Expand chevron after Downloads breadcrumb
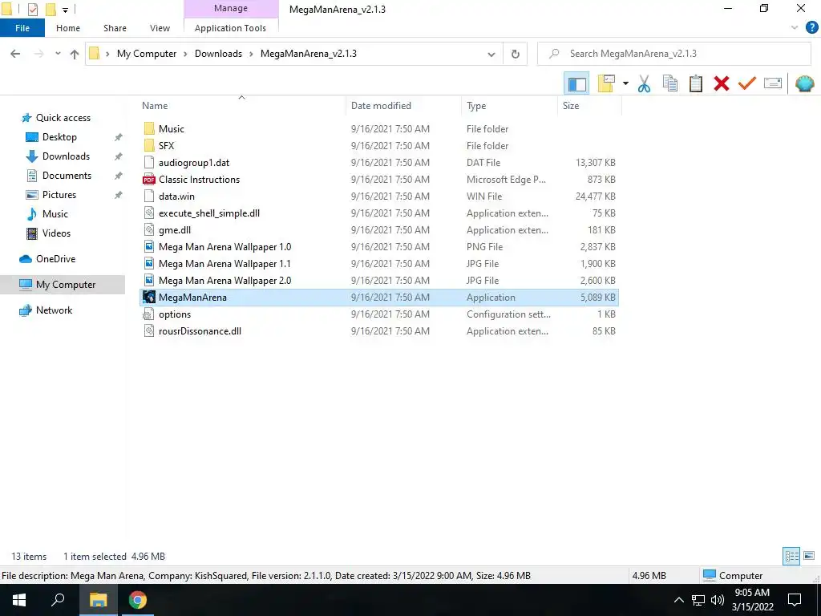 pos(251,54)
